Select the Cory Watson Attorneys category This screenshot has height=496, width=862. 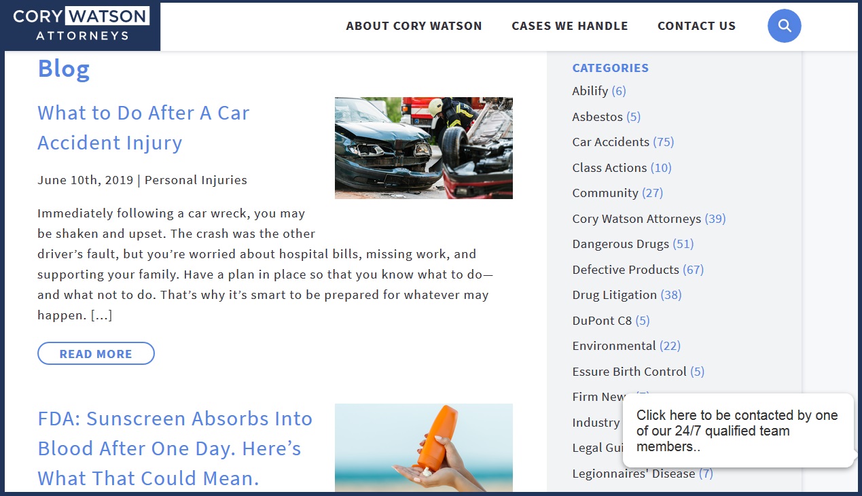(636, 219)
